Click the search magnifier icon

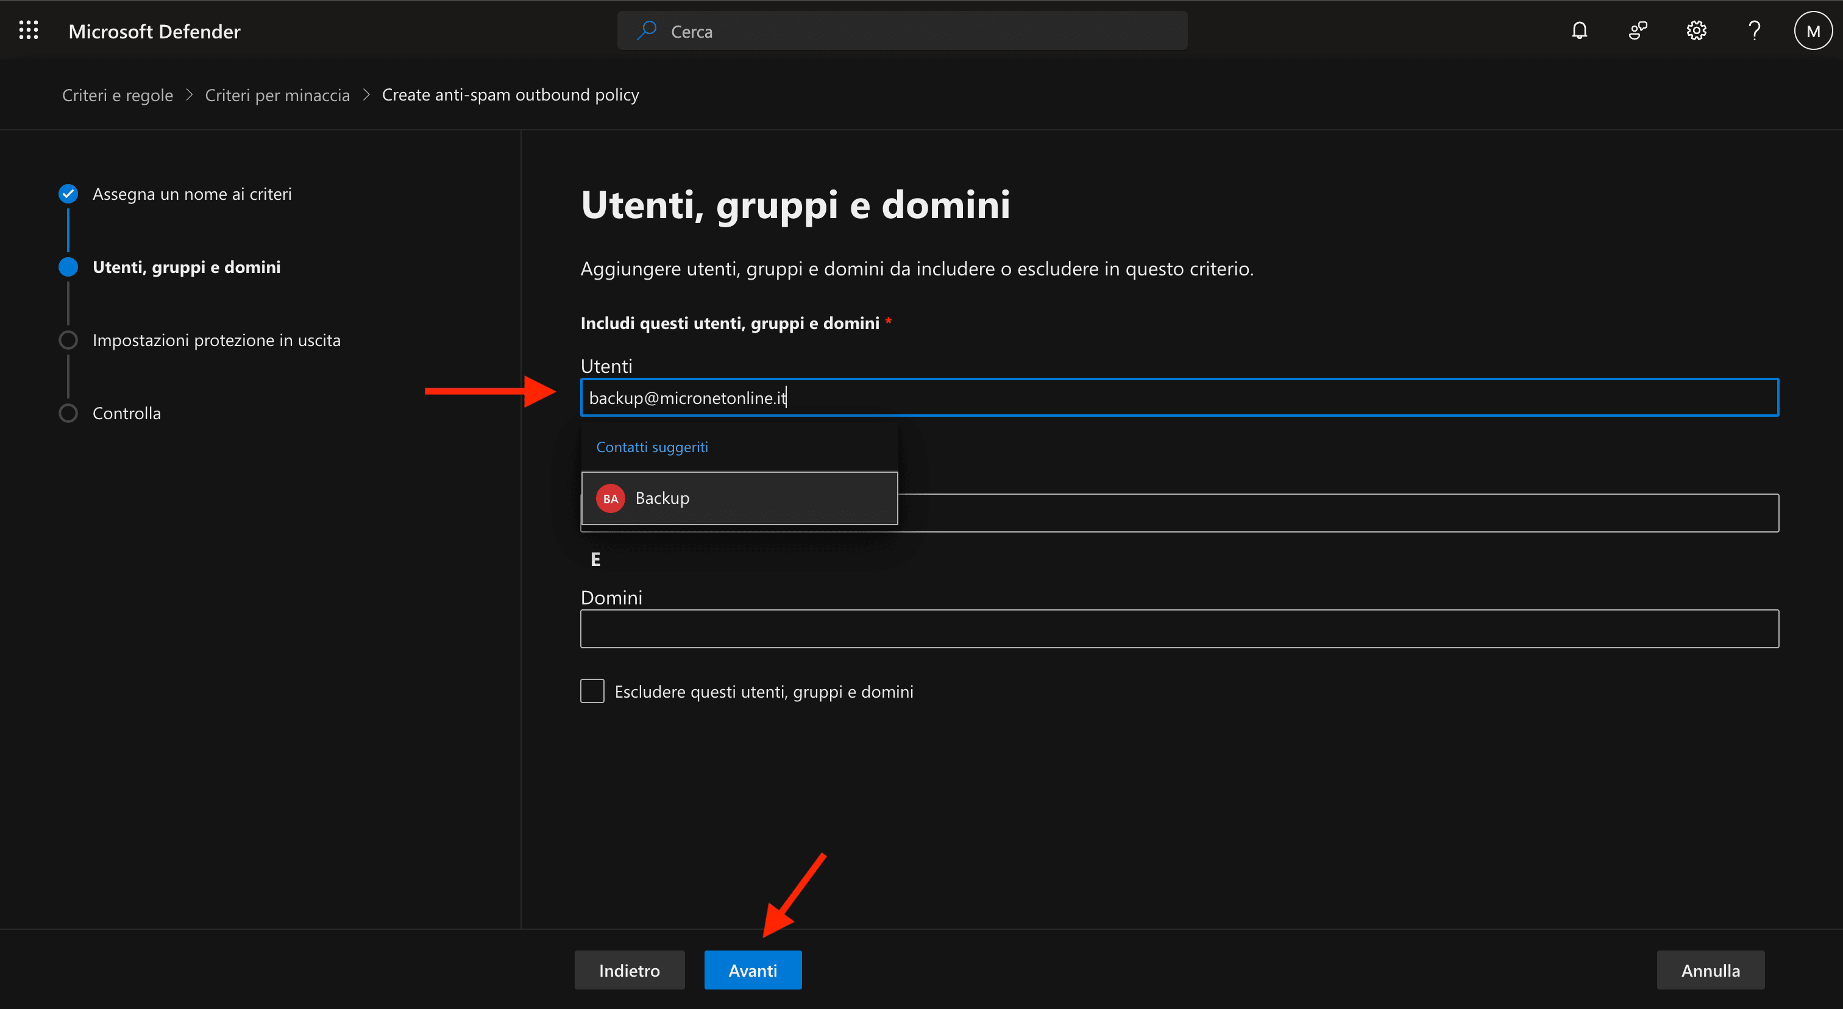646,30
